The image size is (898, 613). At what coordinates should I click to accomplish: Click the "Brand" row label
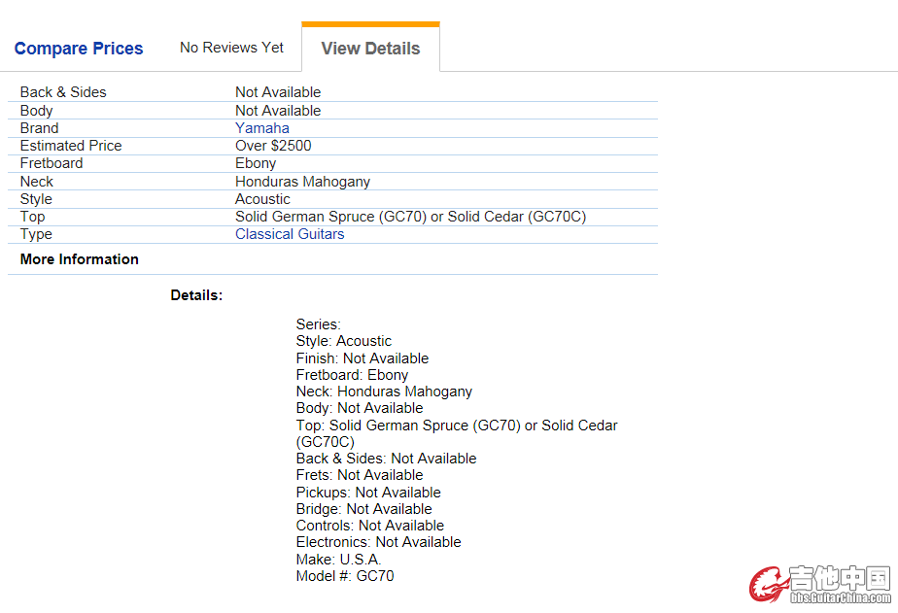click(39, 128)
